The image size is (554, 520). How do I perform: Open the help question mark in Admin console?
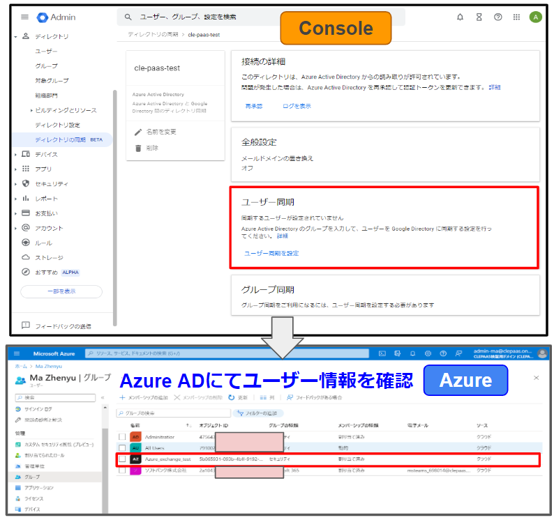497,17
